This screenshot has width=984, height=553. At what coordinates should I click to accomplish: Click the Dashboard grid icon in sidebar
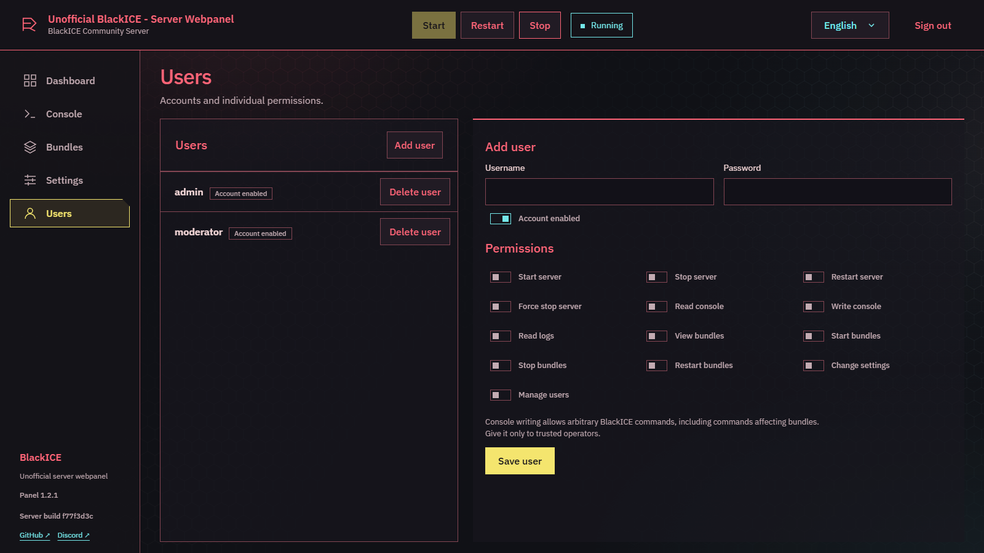click(x=30, y=80)
